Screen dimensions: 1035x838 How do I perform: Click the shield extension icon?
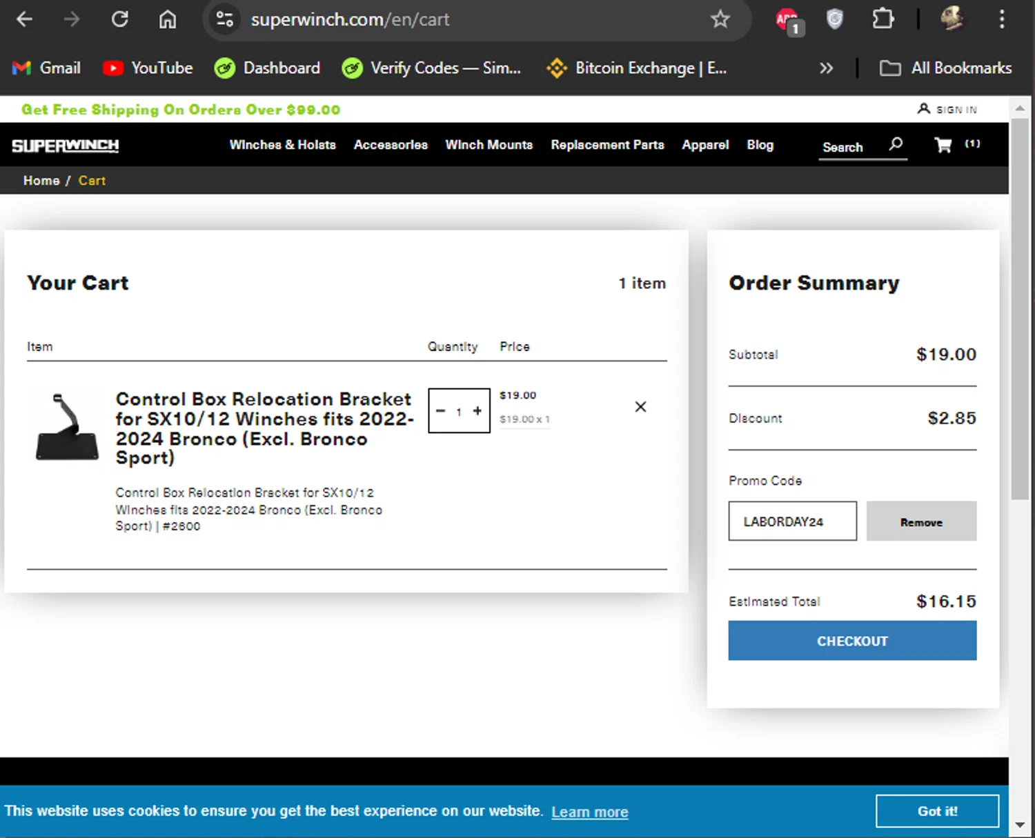point(835,19)
